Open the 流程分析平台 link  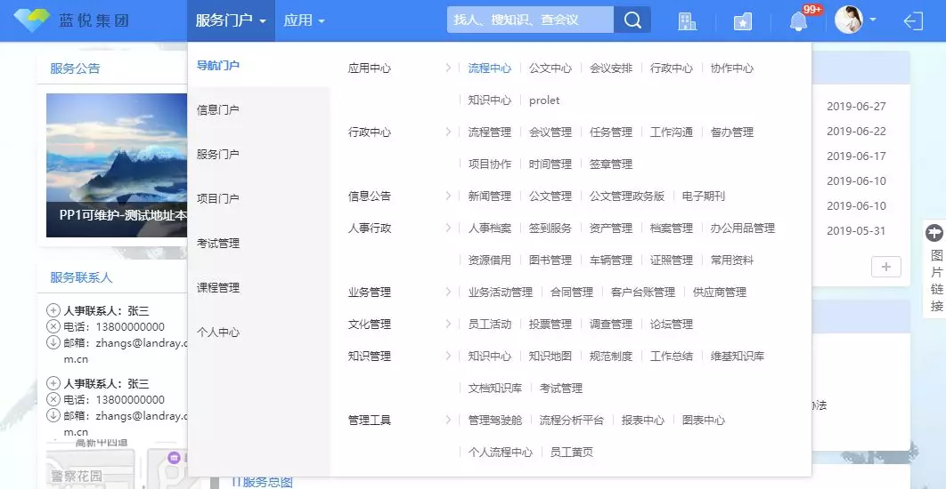pos(571,420)
